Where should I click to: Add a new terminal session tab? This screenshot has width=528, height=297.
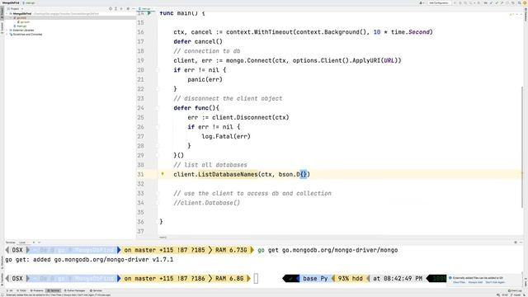tap(34, 242)
